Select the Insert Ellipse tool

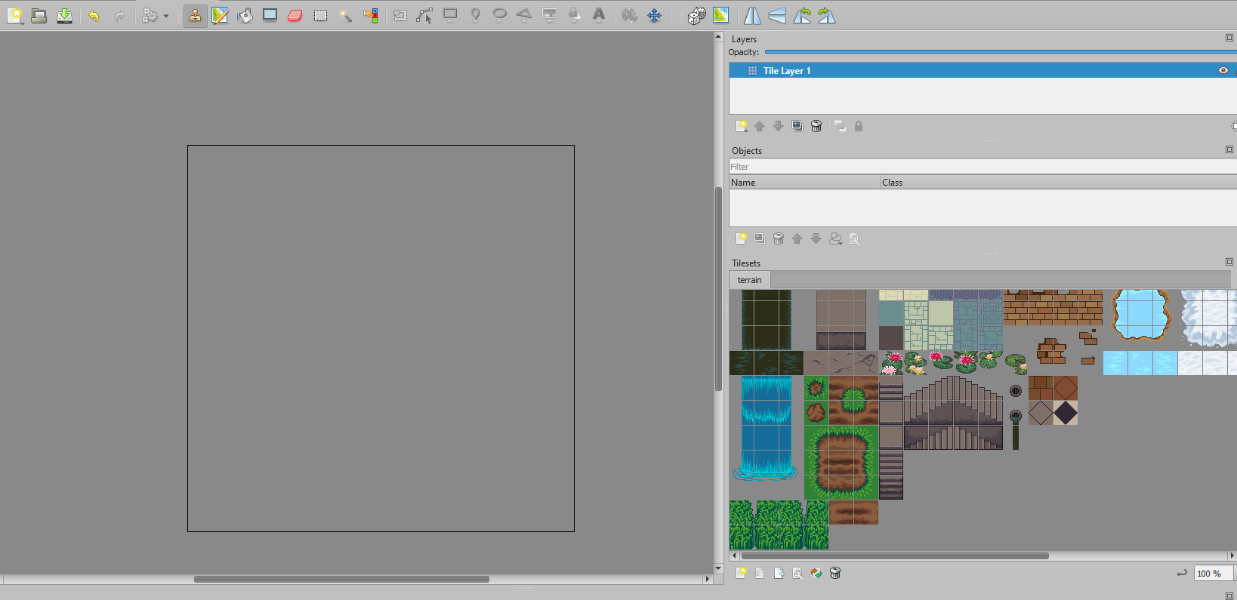[499, 15]
